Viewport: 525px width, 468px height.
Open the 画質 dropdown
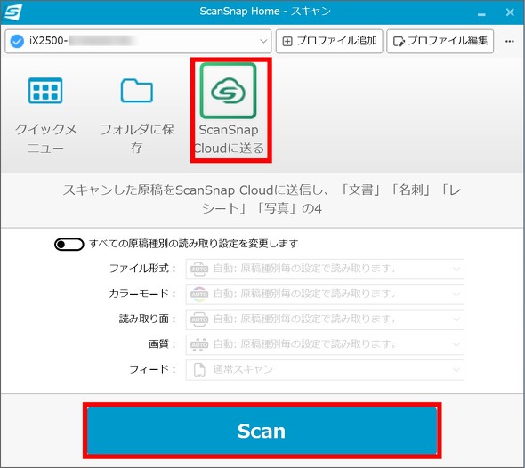[x=325, y=344]
